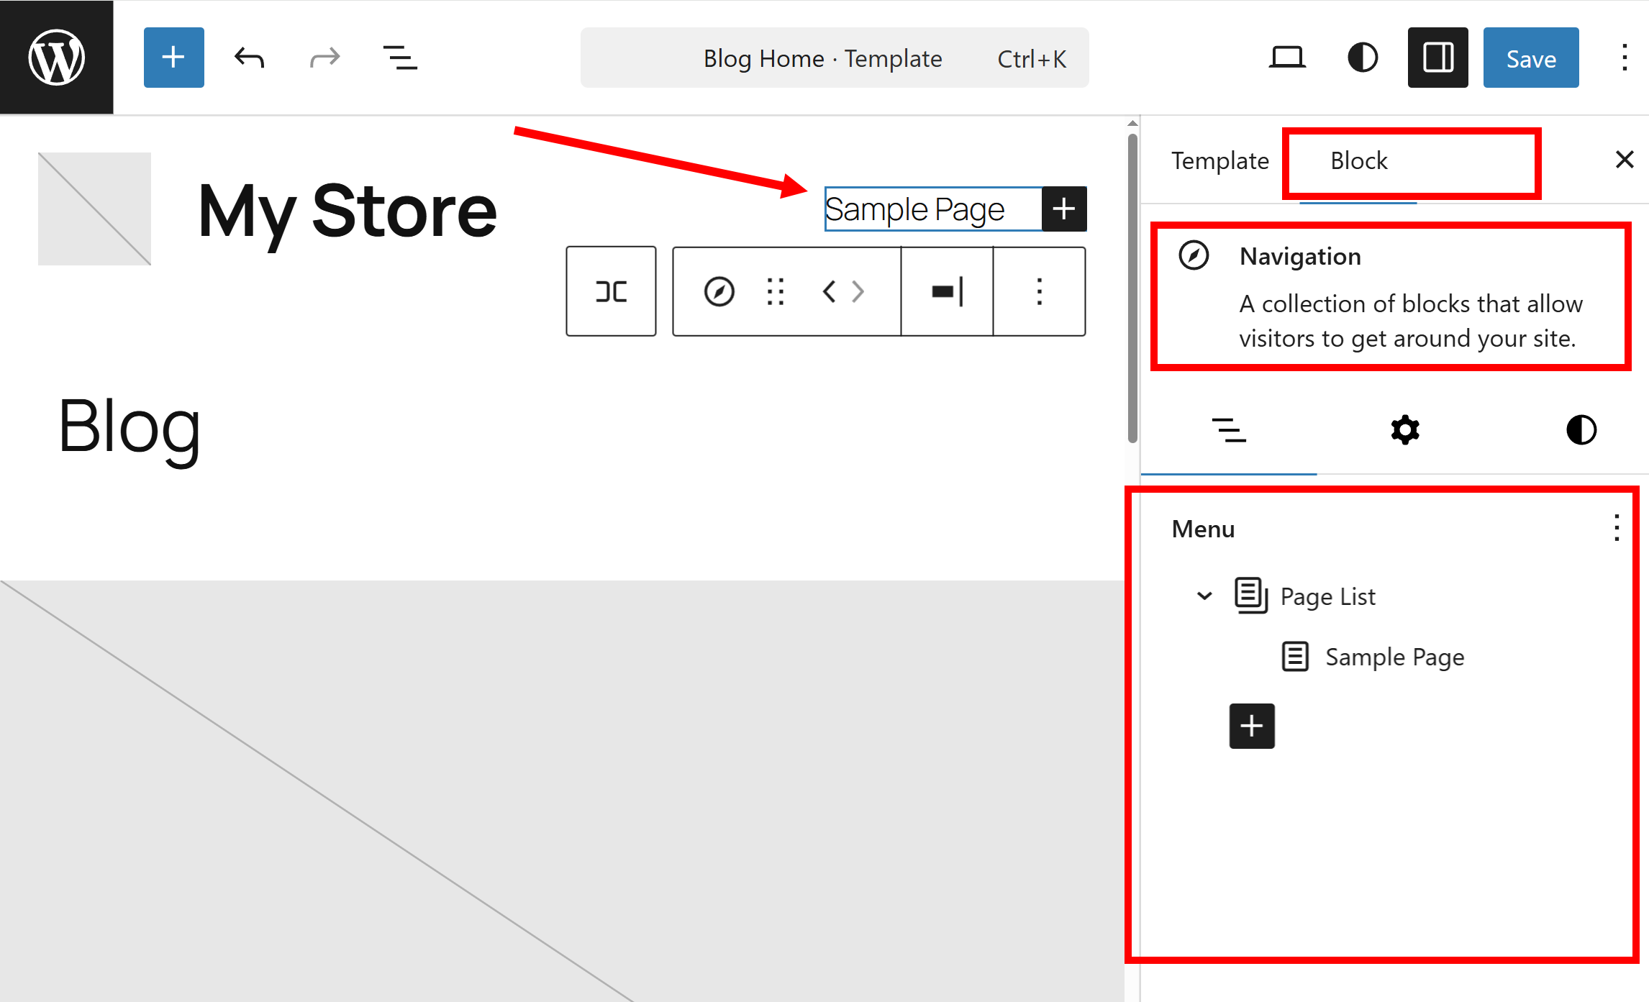Viewport: 1649px width, 1002px height.
Task: Click the Navigation compass block icon in the toolbar
Action: coord(719,291)
